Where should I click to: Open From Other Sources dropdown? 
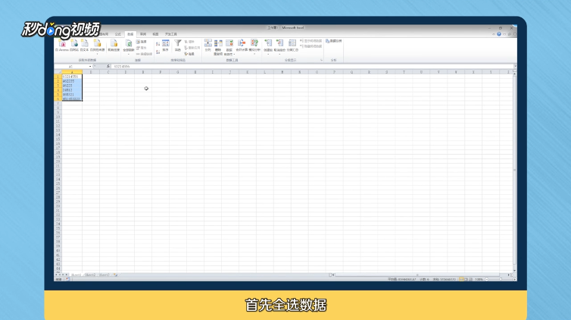[97, 46]
